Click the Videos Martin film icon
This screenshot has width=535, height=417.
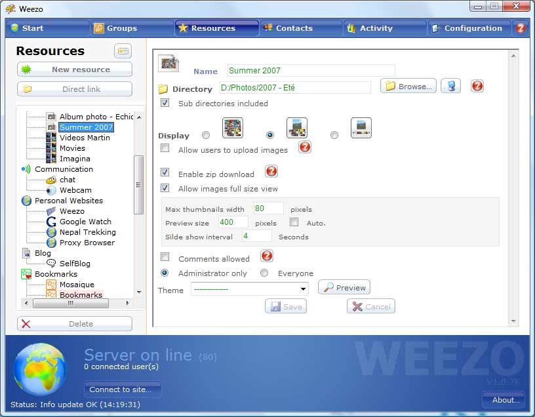point(51,138)
